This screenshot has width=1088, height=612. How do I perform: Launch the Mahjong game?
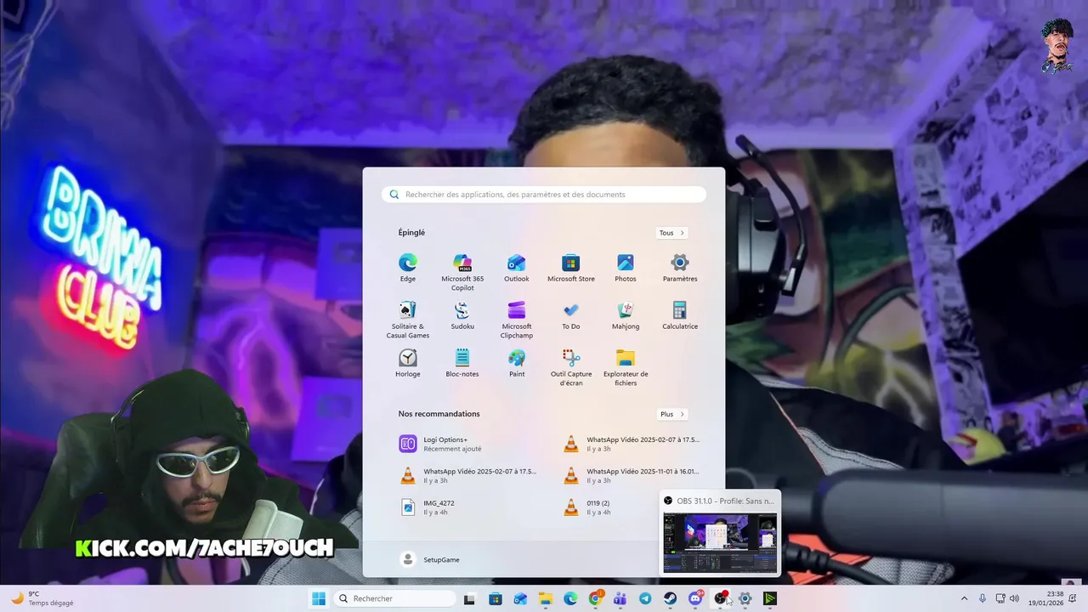coord(626,315)
